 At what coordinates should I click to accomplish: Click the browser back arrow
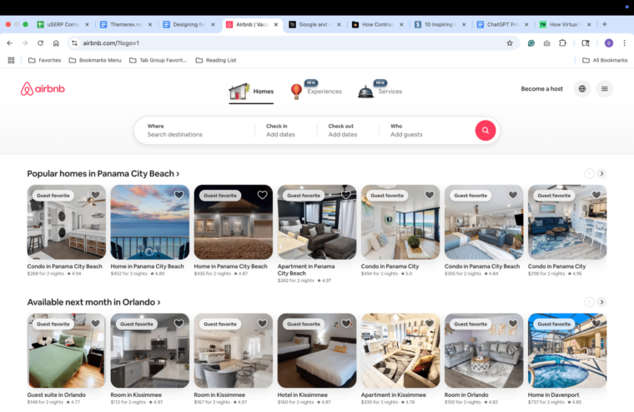tap(10, 42)
